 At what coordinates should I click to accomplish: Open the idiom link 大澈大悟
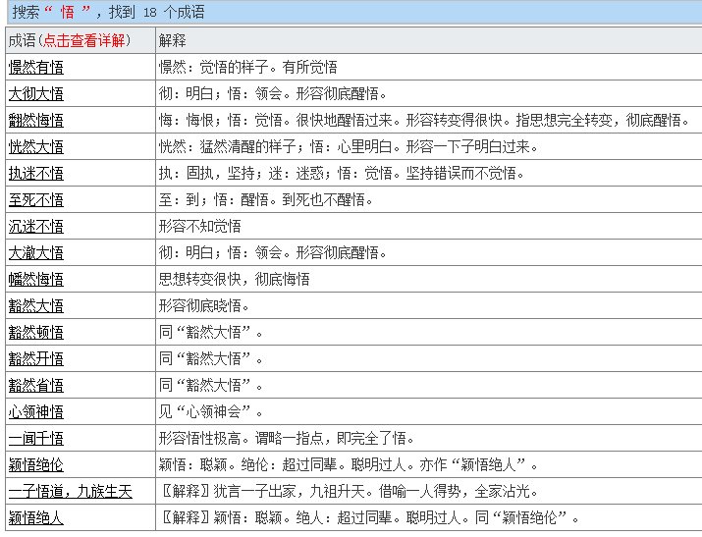[35, 253]
